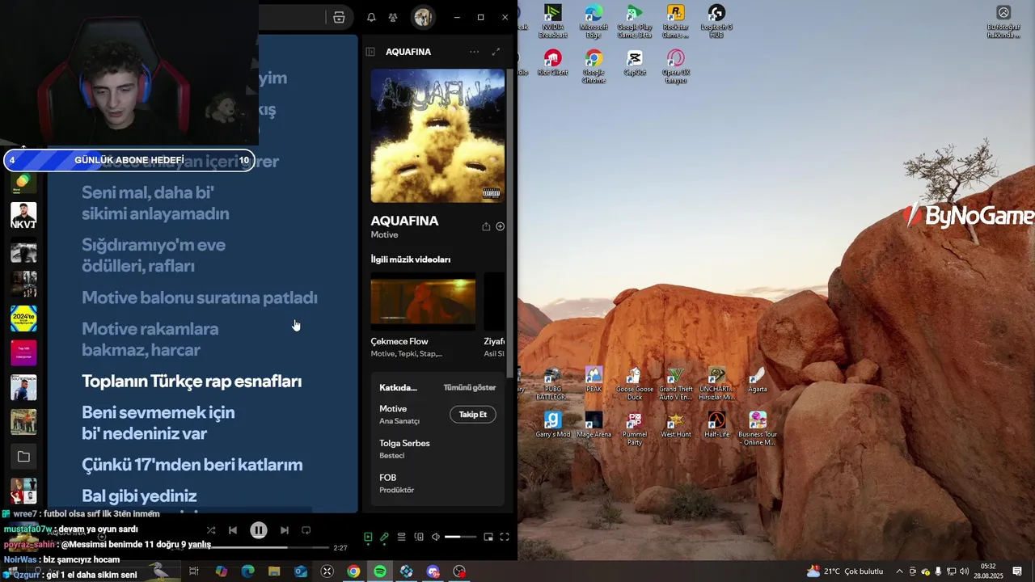This screenshot has height=582, width=1035.
Task: Toggle the Now Playing view button
Action: point(368,537)
